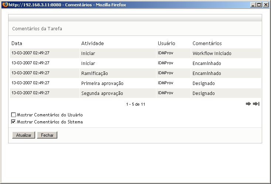Select the Primeira aprovação row
The height and width of the screenshot is (184, 271).
[x=102, y=83]
